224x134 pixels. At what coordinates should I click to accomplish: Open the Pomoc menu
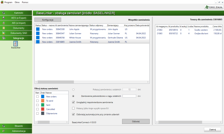[25, 2]
